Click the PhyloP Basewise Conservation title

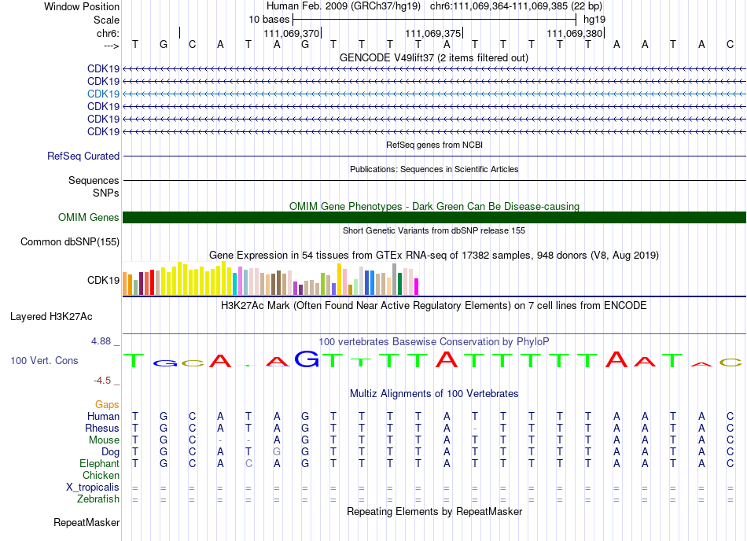tap(434, 341)
